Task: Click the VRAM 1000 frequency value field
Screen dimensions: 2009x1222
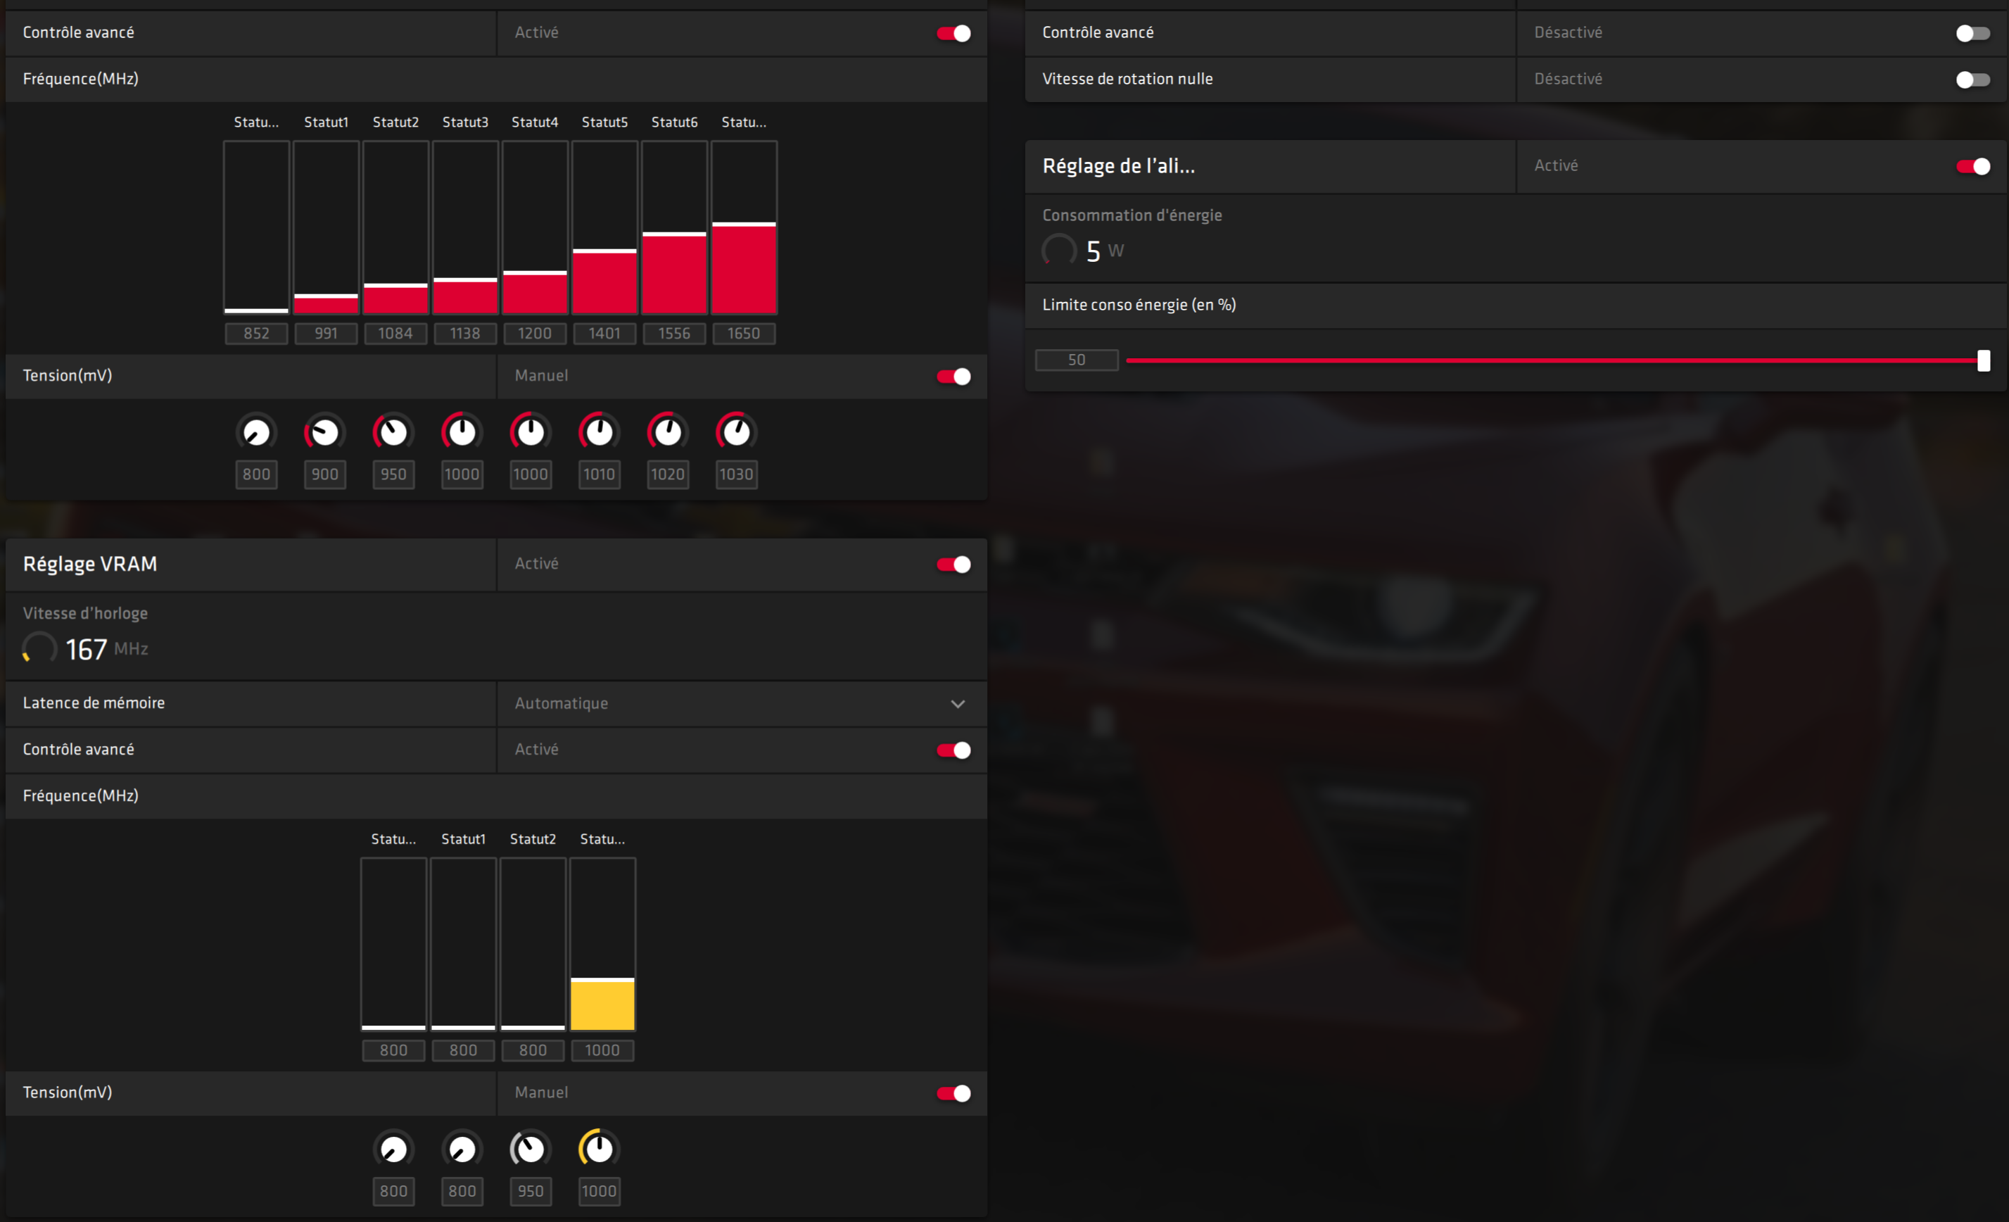Action: pos(602,1051)
